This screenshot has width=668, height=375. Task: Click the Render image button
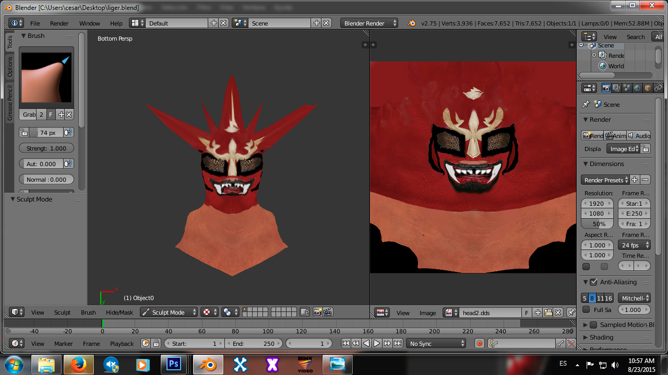click(x=593, y=135)
